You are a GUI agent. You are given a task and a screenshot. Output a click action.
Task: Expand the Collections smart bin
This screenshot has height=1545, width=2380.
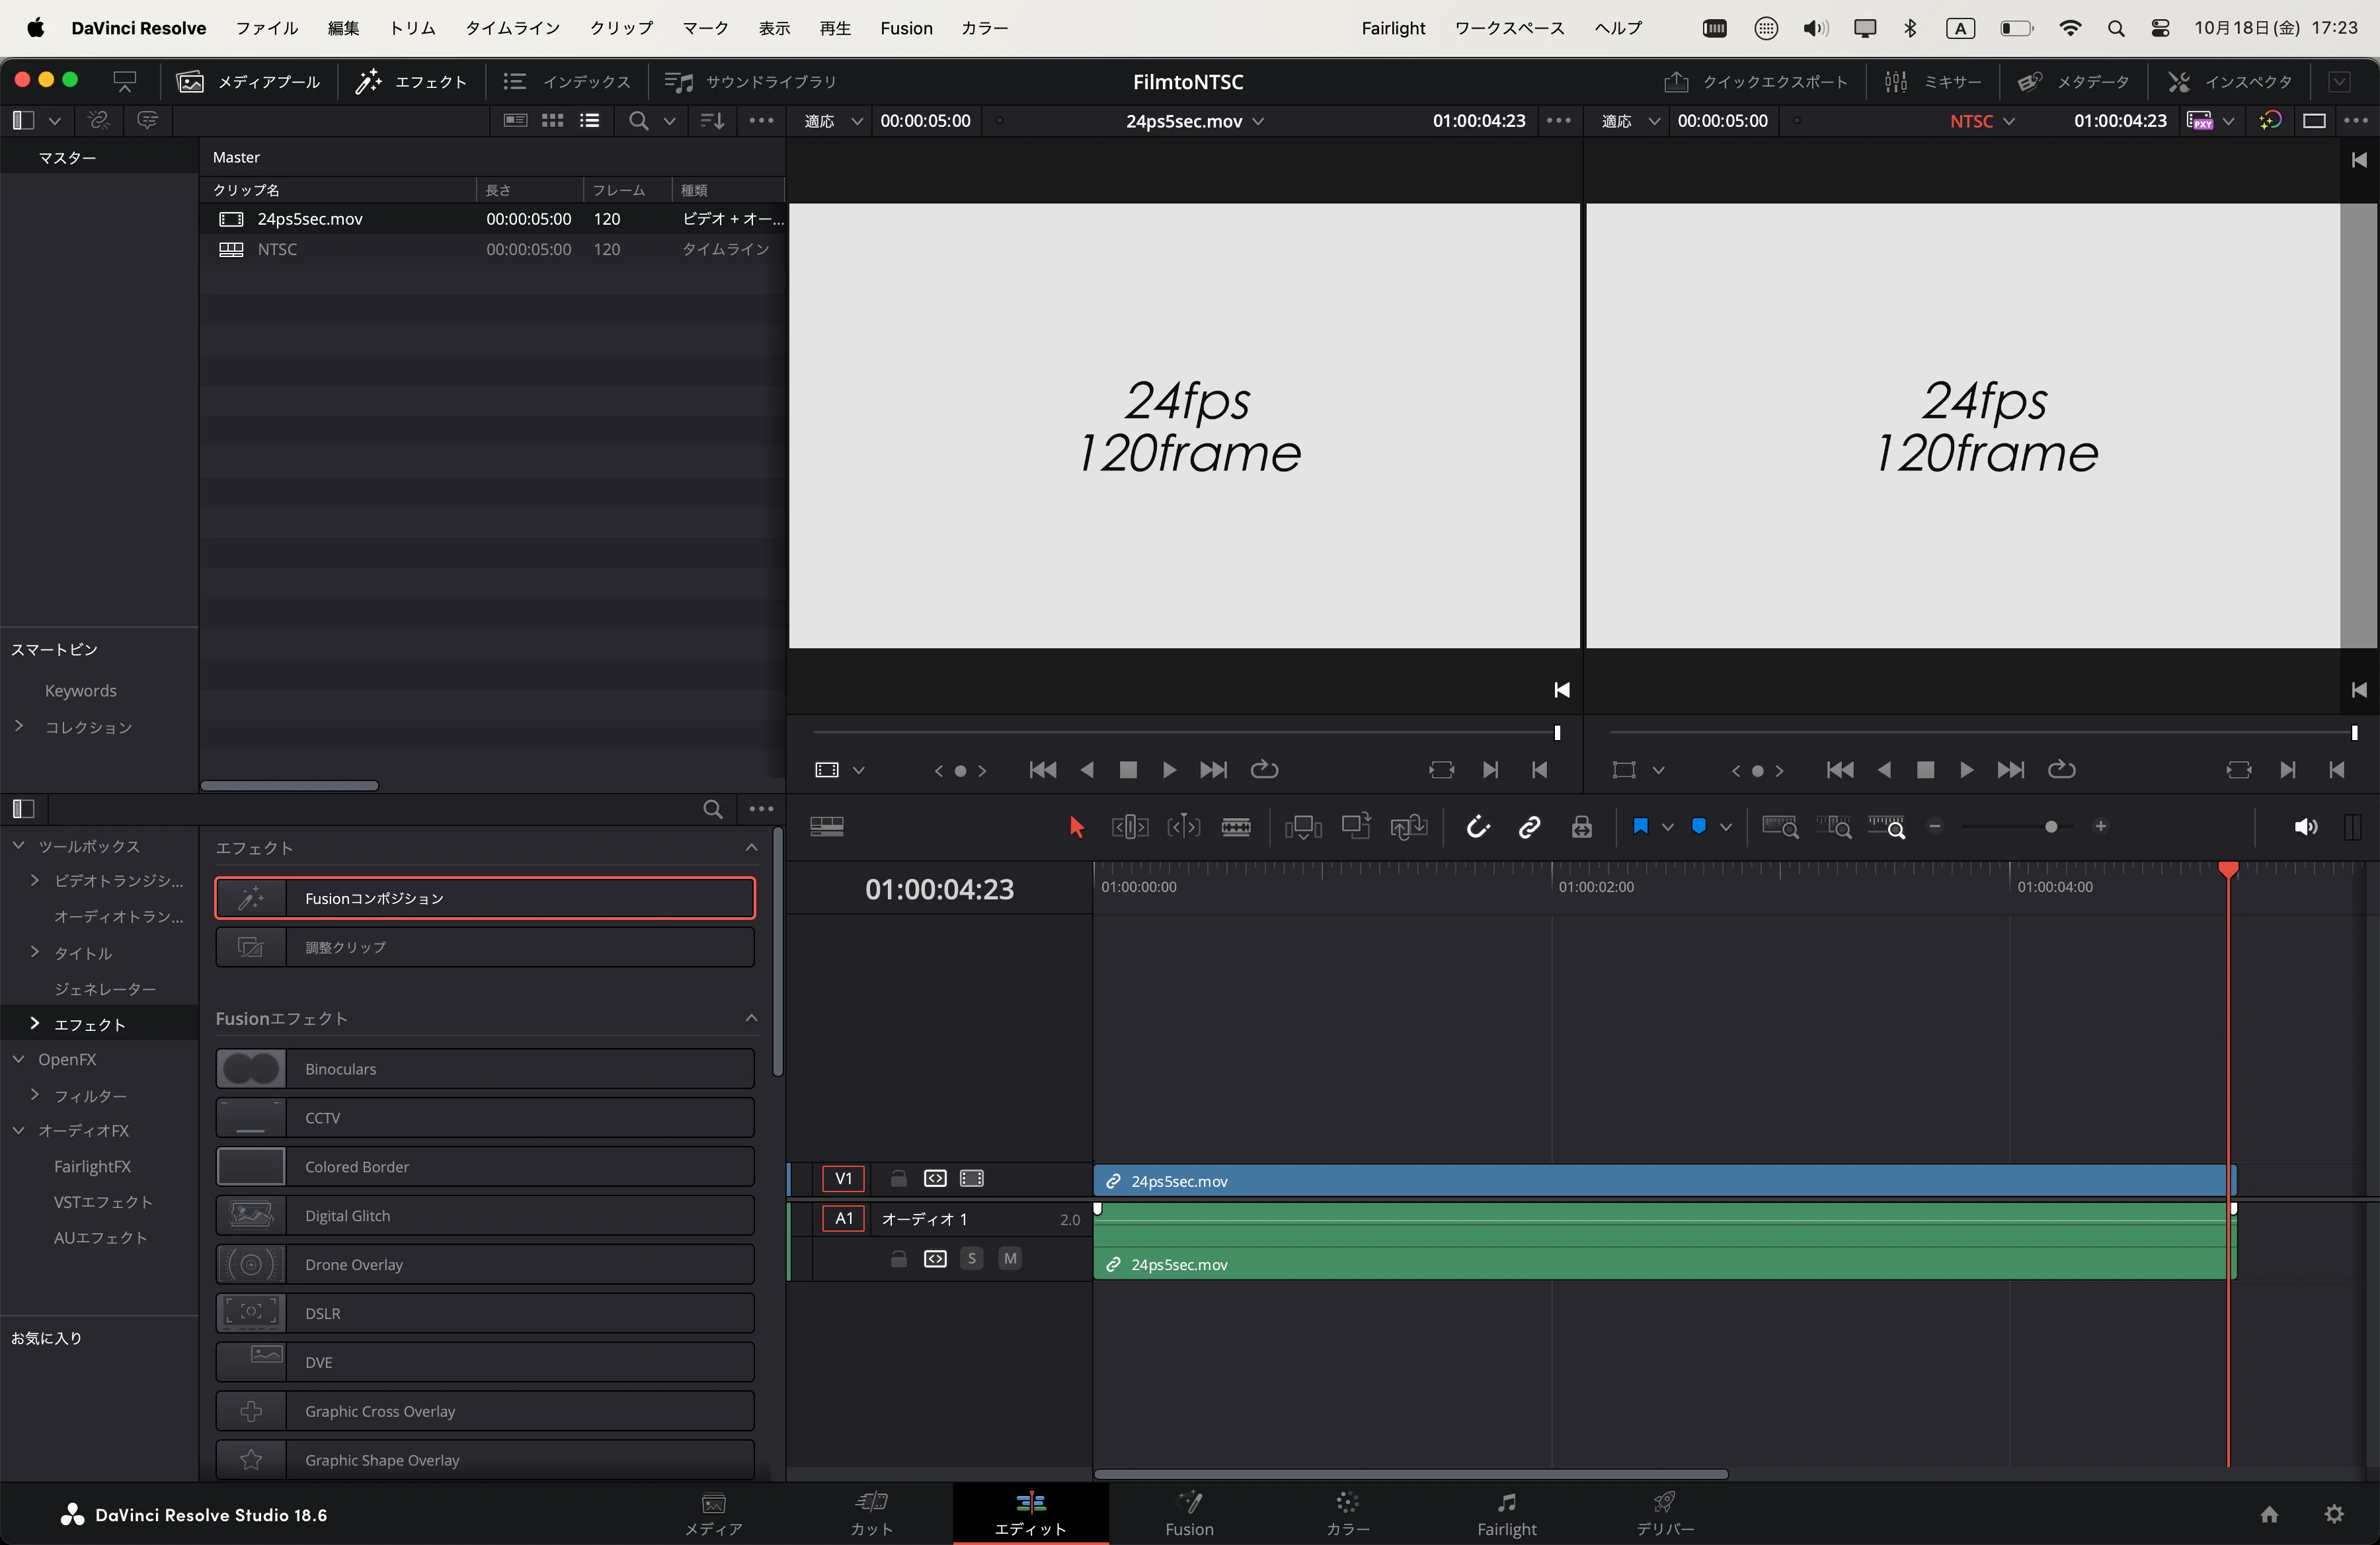click(x=19, y=726)
